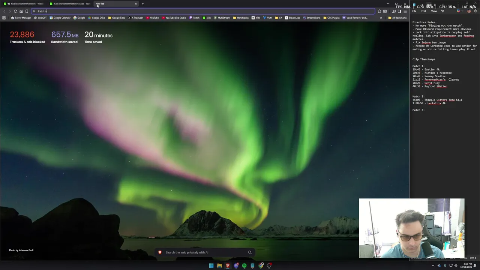Expand the OBS Plugins bookmark folder
The width and height of the screenshot is (480, 270).
pyautogui.click(x=331, y=18)
